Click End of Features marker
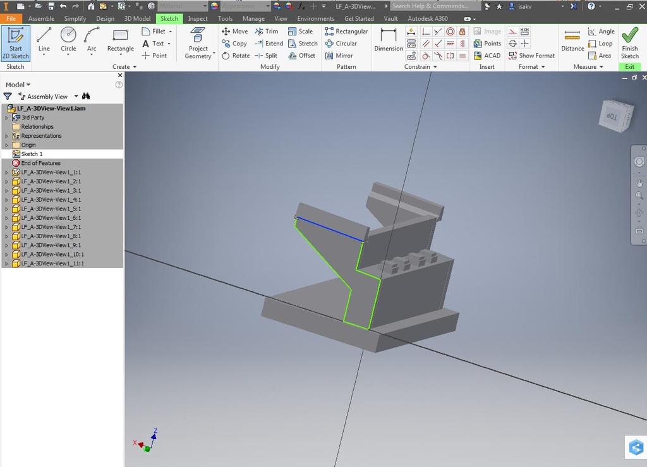647x467 pixels. pyautogui.click(x=40, y=163)
